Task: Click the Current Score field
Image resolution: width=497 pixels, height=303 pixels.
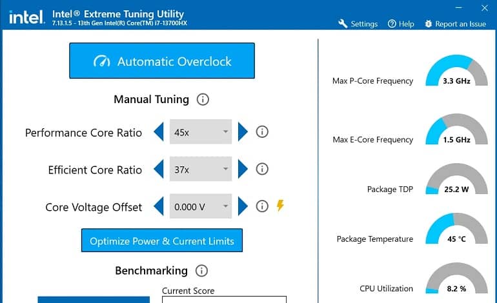Action: (224, 300)
